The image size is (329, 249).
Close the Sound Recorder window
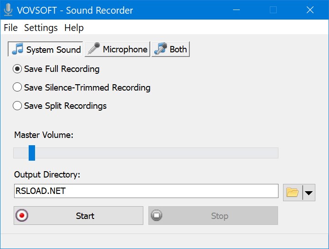[x=310, y=10]
